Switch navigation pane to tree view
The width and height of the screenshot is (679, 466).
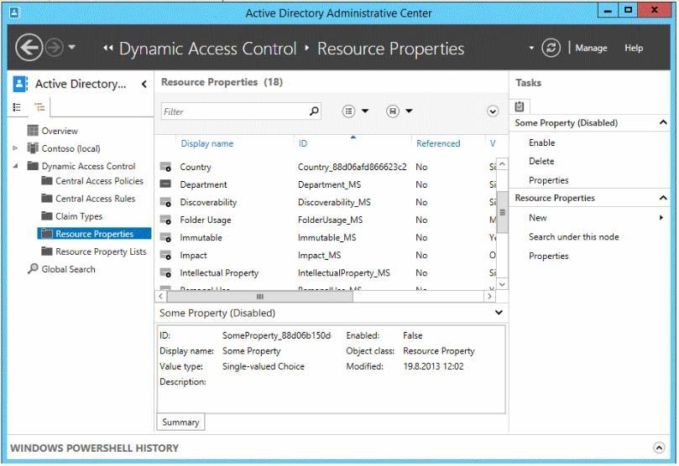39,106
